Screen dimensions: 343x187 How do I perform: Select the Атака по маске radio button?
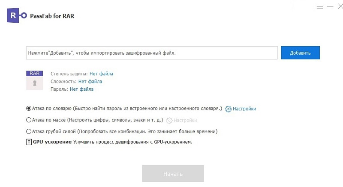29,120
